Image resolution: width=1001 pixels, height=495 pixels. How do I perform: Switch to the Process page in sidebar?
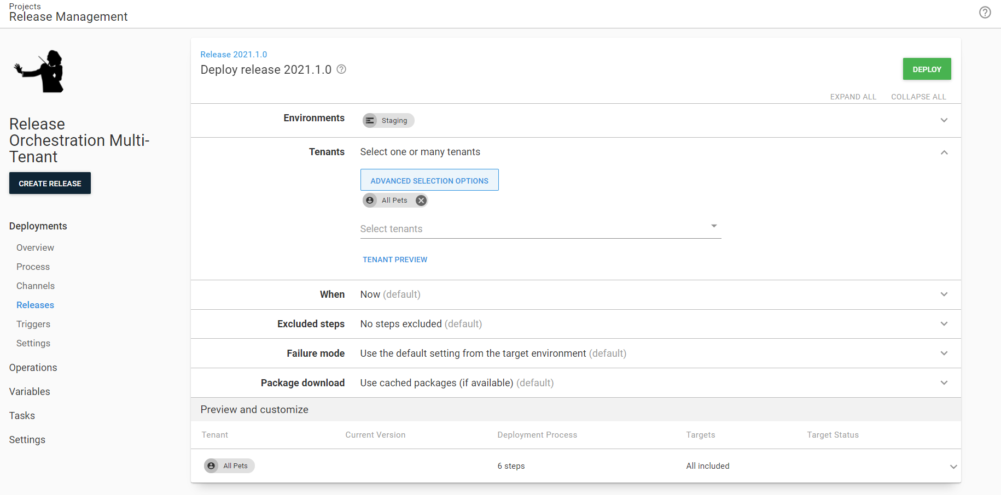click(x=33, y=267)
